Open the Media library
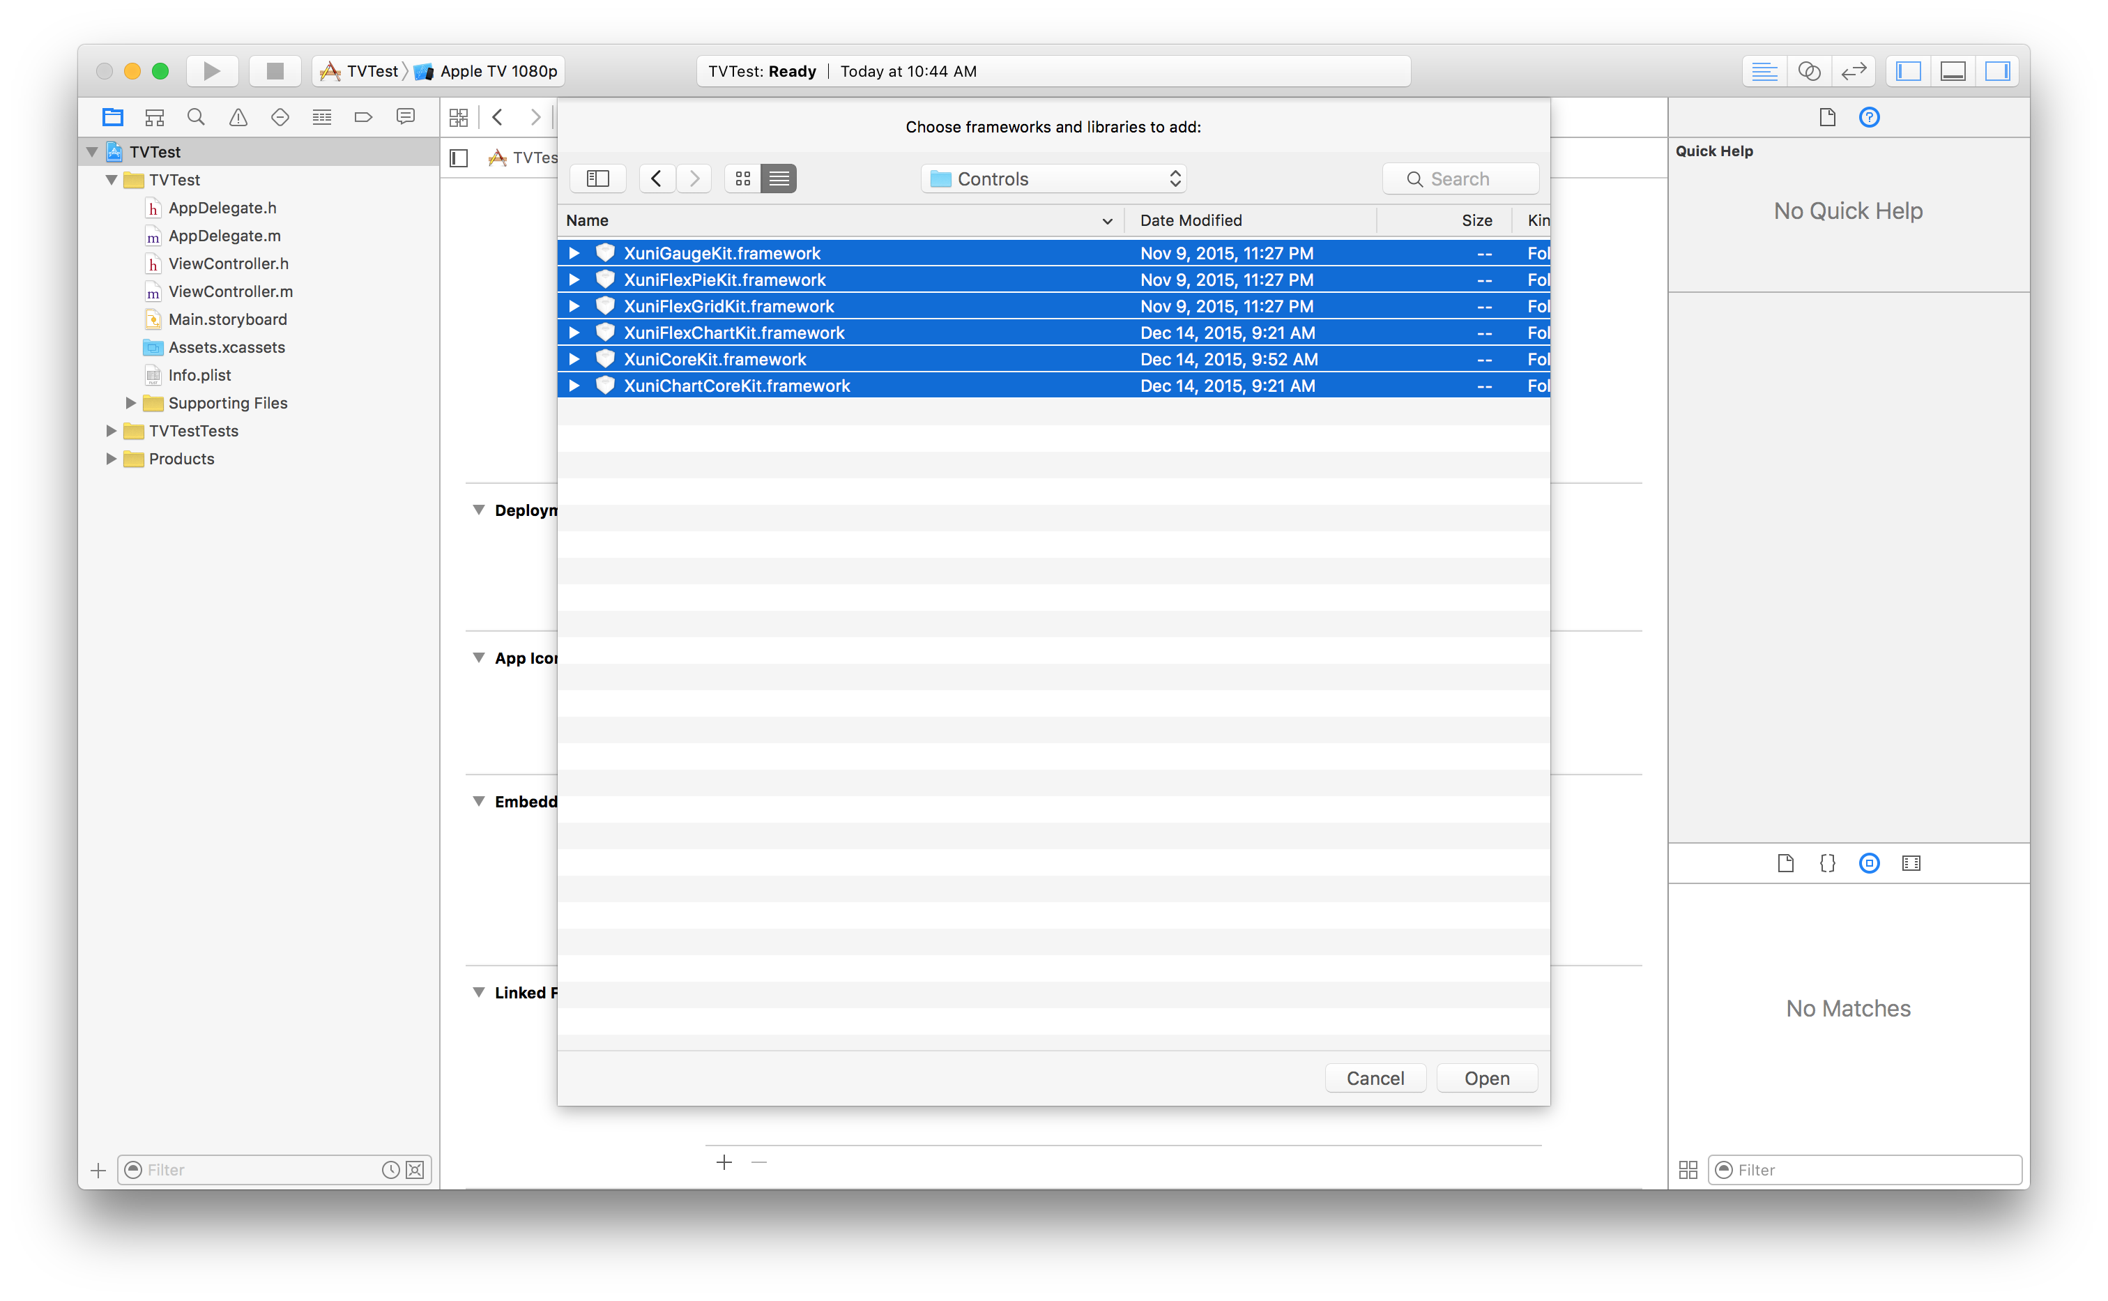This screenshot has height=1301, width=2108. pos(1911,863)
